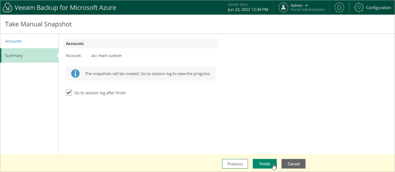Click the blue info icon
Screen dimensions: 395x172
(75, 73)
